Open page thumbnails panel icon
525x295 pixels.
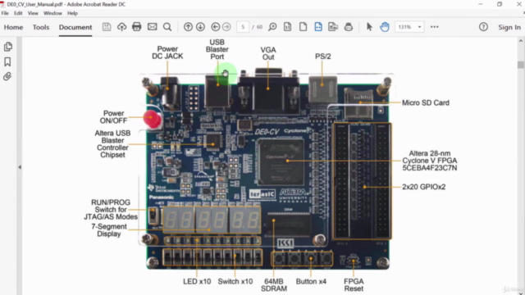tap(8, 47)
